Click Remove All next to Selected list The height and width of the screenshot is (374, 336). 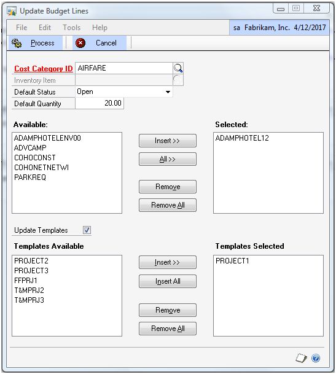[x=168, y=205]
